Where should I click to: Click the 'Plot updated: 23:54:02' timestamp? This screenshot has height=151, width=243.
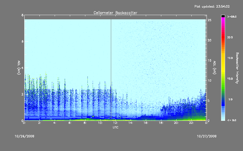coord(212,6)
